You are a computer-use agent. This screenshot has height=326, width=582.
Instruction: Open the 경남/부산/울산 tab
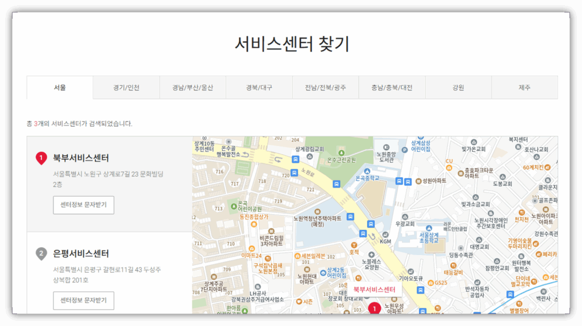tap(193, 87)
